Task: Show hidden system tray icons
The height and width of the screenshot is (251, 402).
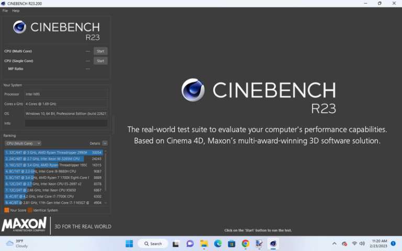Action: click(334, 244)
